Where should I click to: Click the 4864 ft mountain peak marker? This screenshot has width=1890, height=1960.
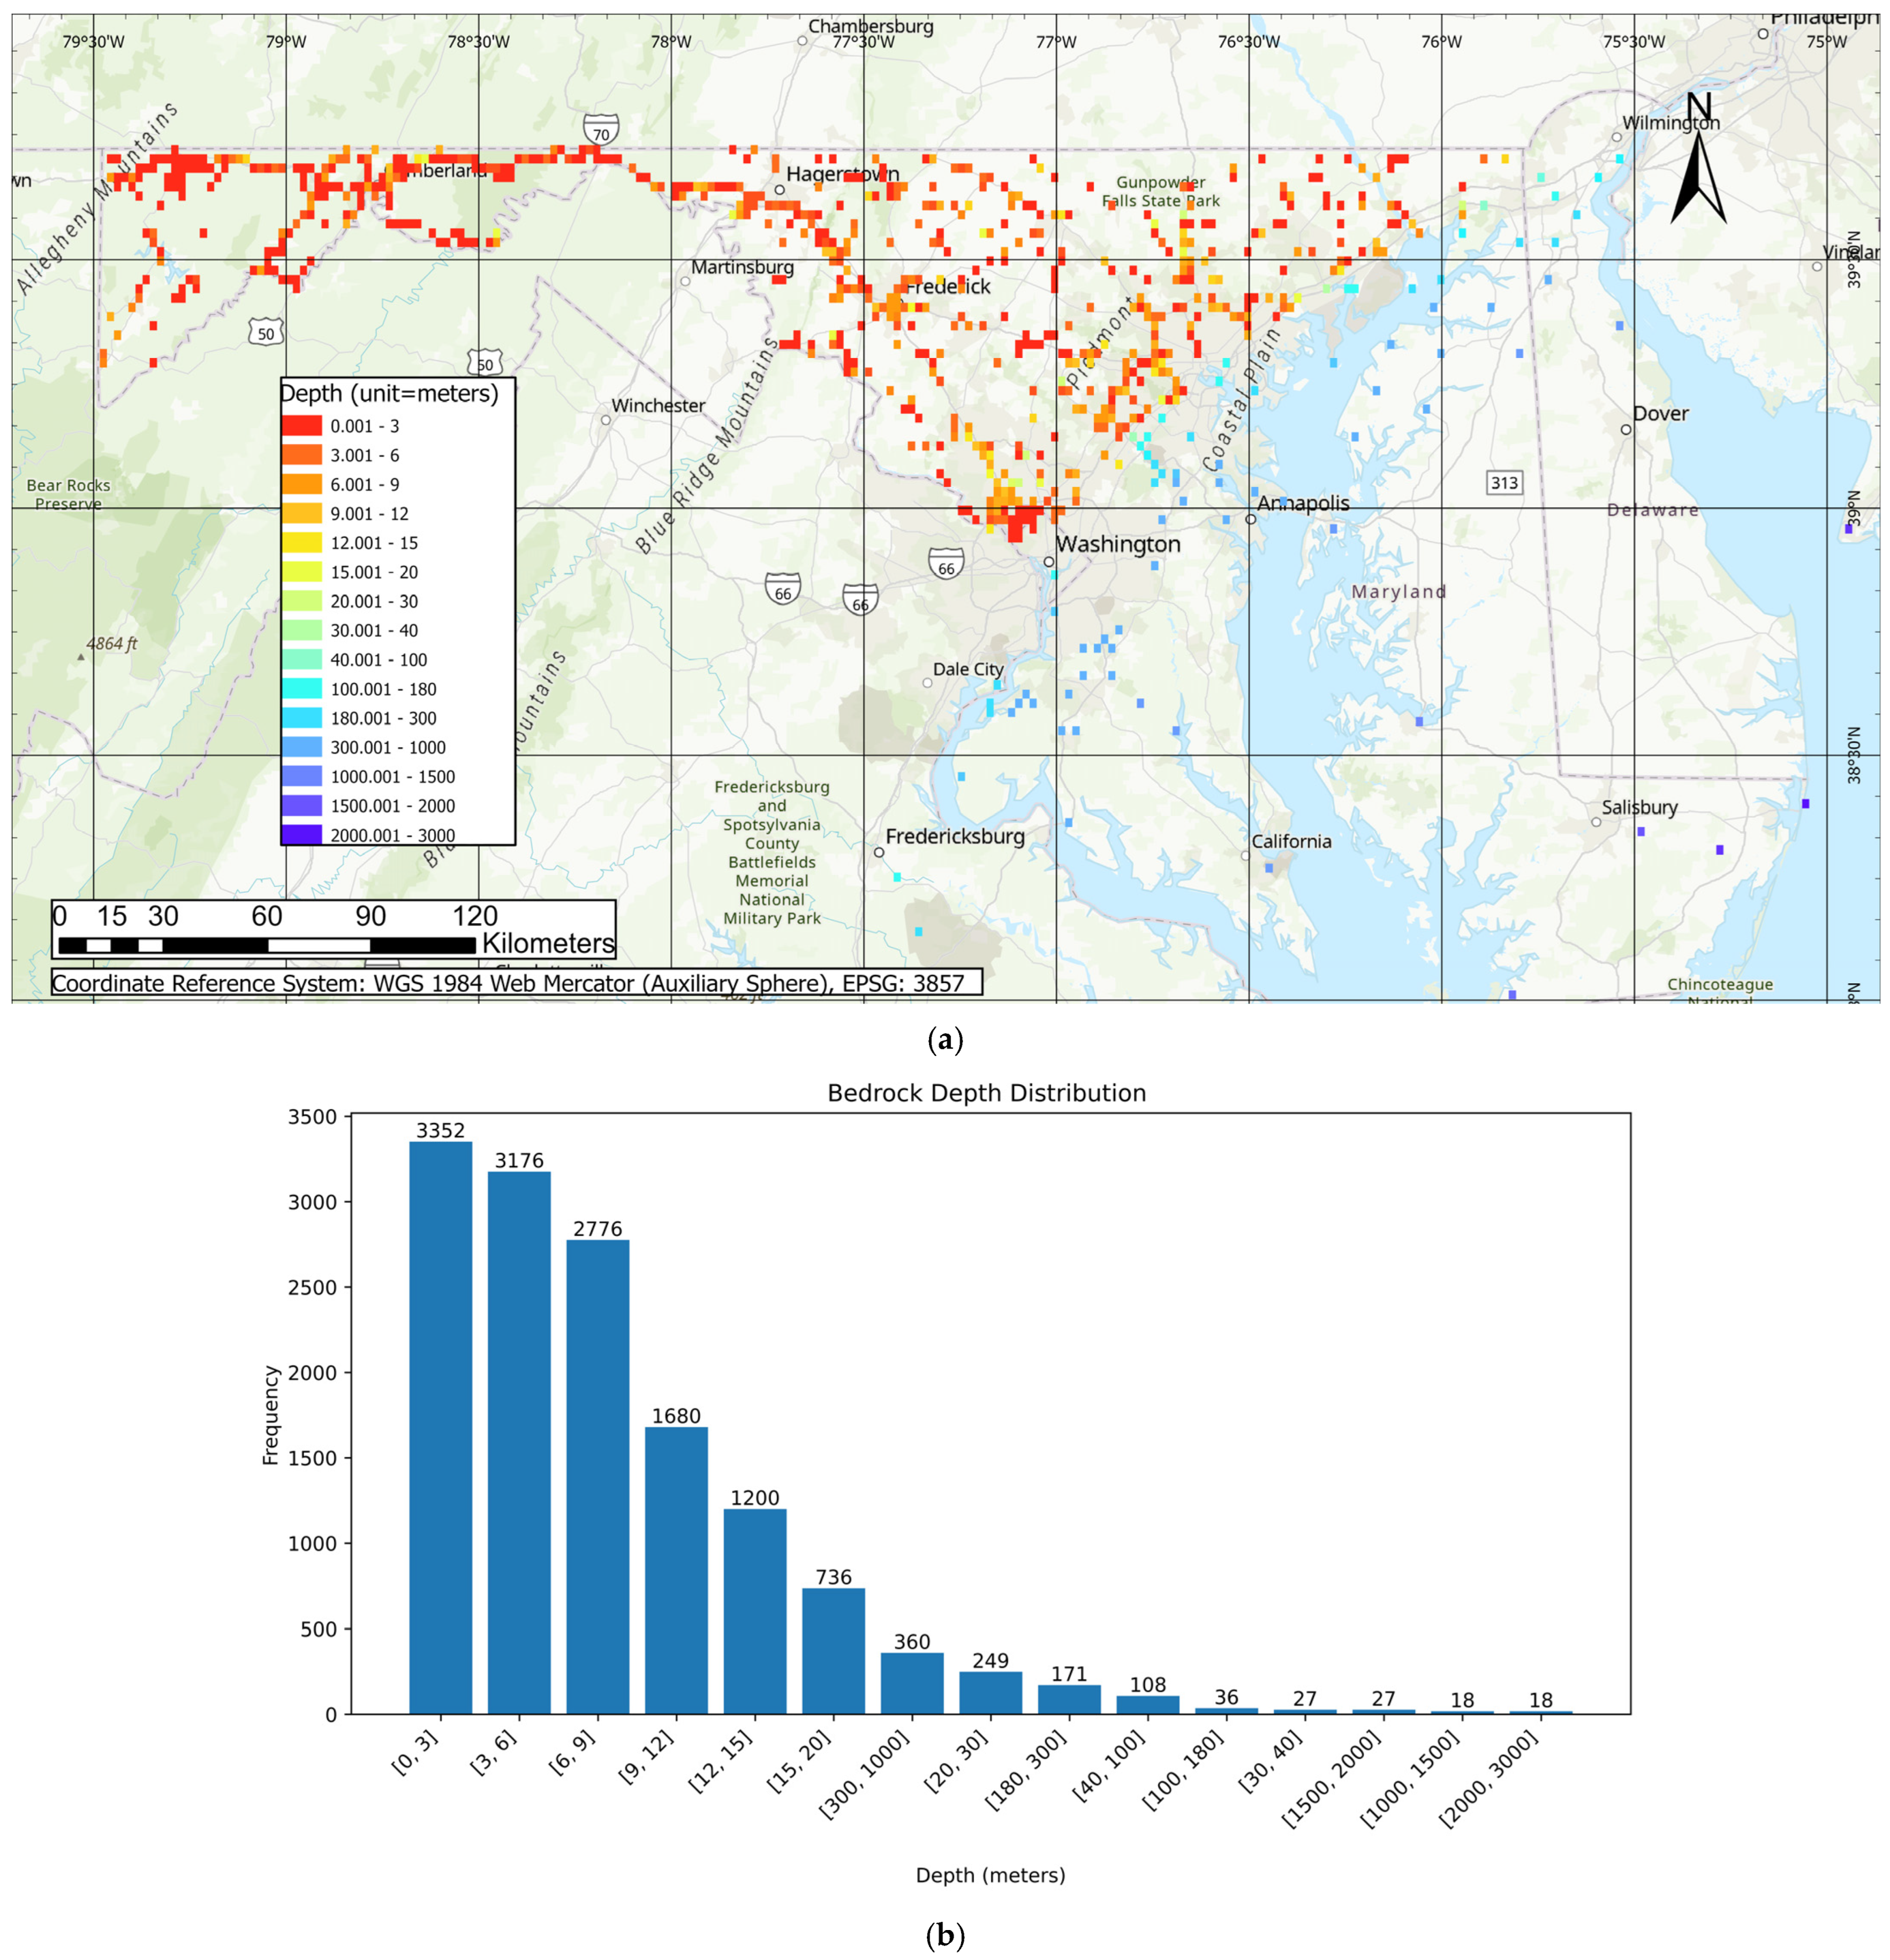click(x=81, y=657)
